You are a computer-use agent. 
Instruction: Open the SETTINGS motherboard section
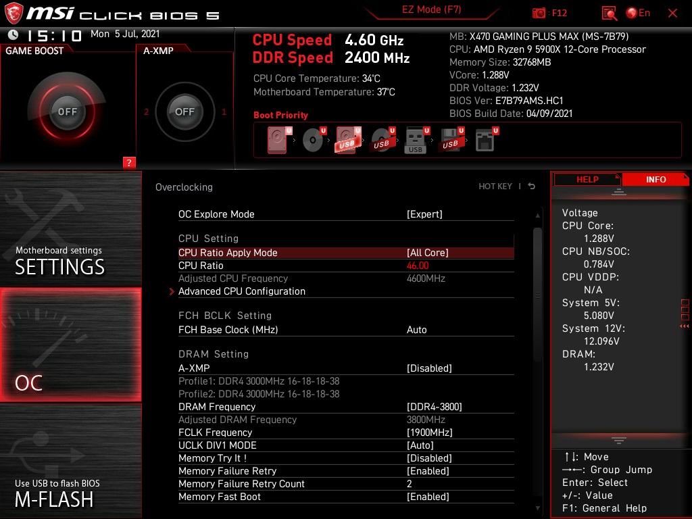[70, 228]
